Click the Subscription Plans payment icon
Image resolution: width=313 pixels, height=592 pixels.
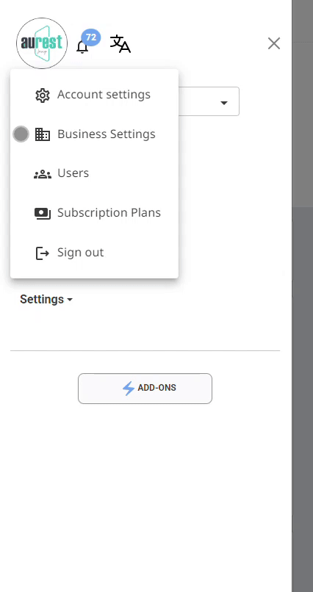pos(43,214)
